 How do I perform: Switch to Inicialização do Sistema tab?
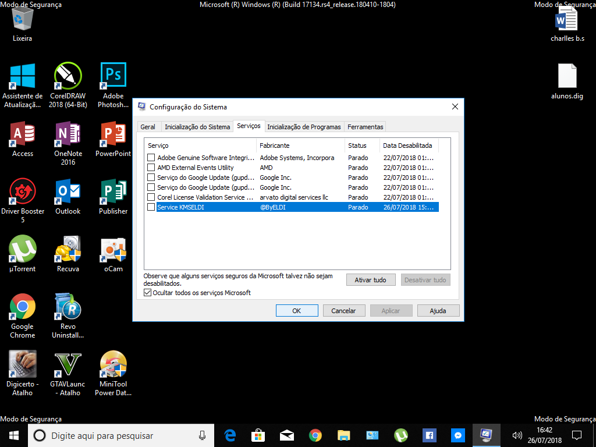(x=197, y=127)
